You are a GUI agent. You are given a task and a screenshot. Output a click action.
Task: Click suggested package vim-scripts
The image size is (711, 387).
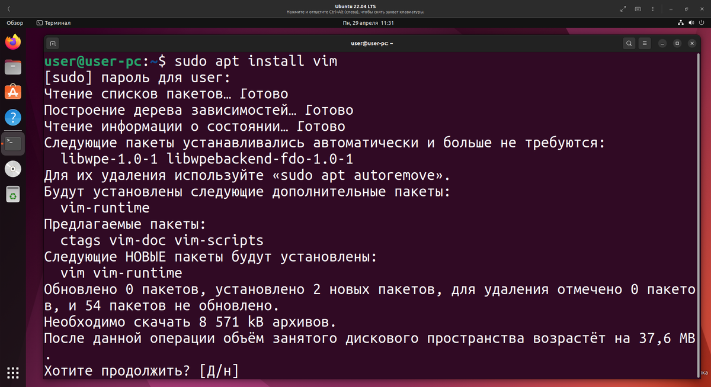click(x=219, y=241)
